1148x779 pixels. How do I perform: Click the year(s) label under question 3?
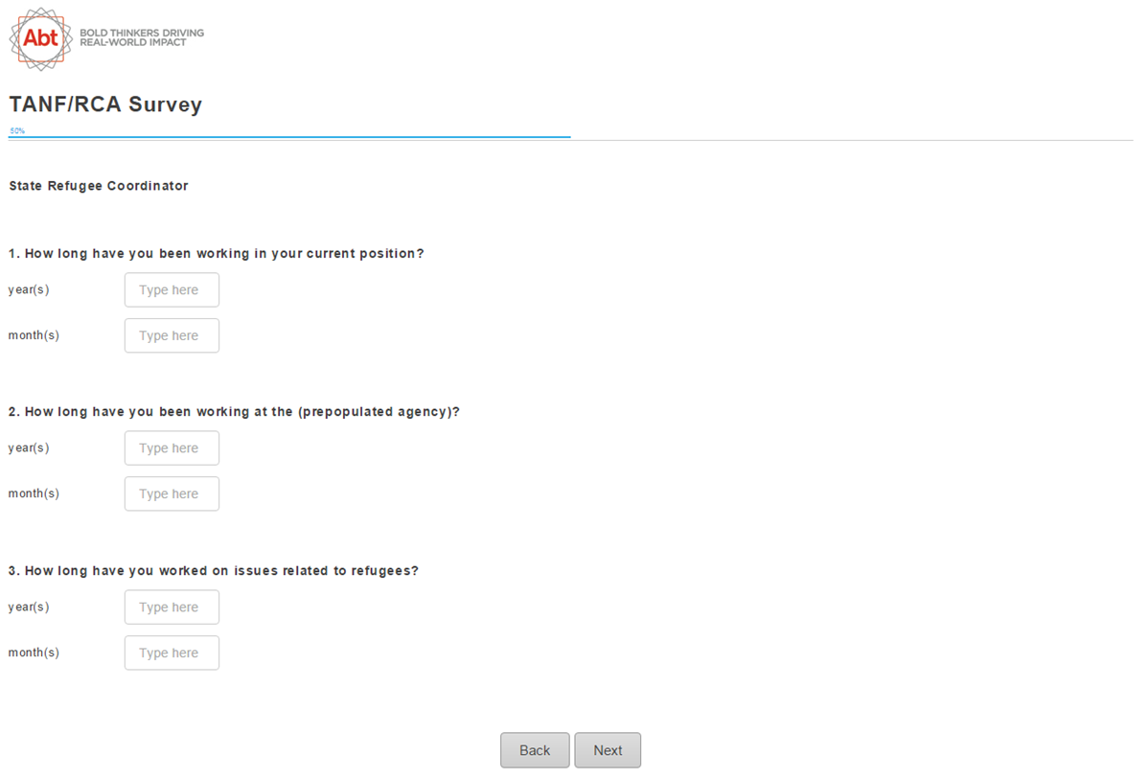click(29, 607)
